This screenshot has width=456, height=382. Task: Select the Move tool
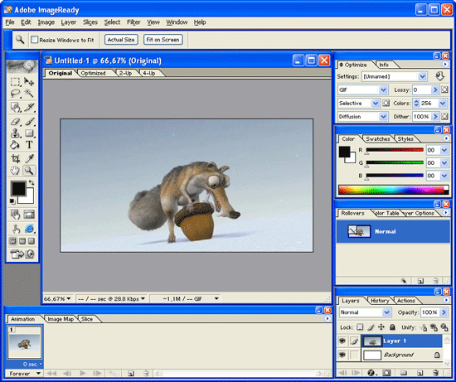[x=29, y=82]
